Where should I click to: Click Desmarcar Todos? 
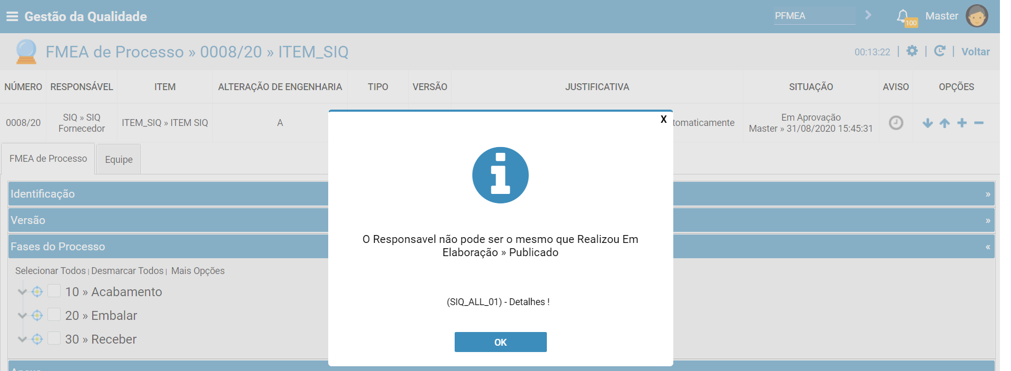pos(127,271)
